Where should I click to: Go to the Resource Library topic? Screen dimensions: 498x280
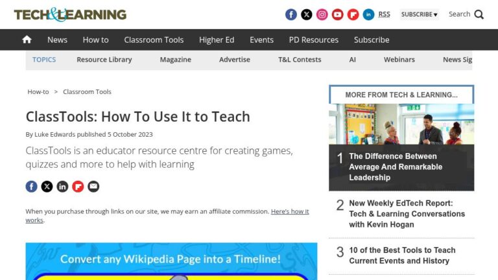point(104,60)
